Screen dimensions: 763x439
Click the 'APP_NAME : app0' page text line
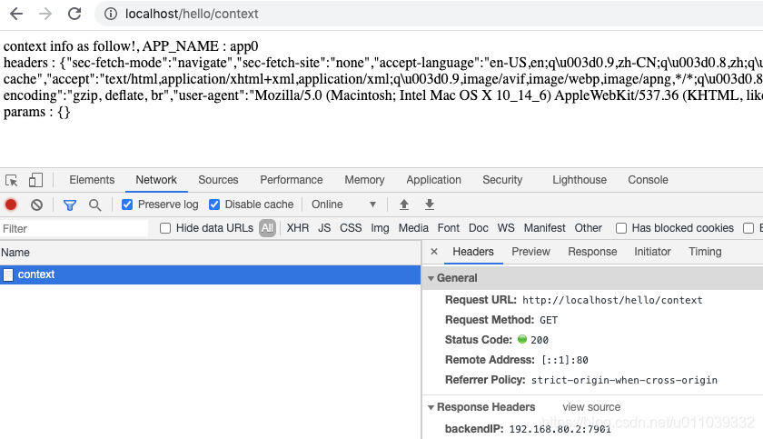(x=201, y=46)
